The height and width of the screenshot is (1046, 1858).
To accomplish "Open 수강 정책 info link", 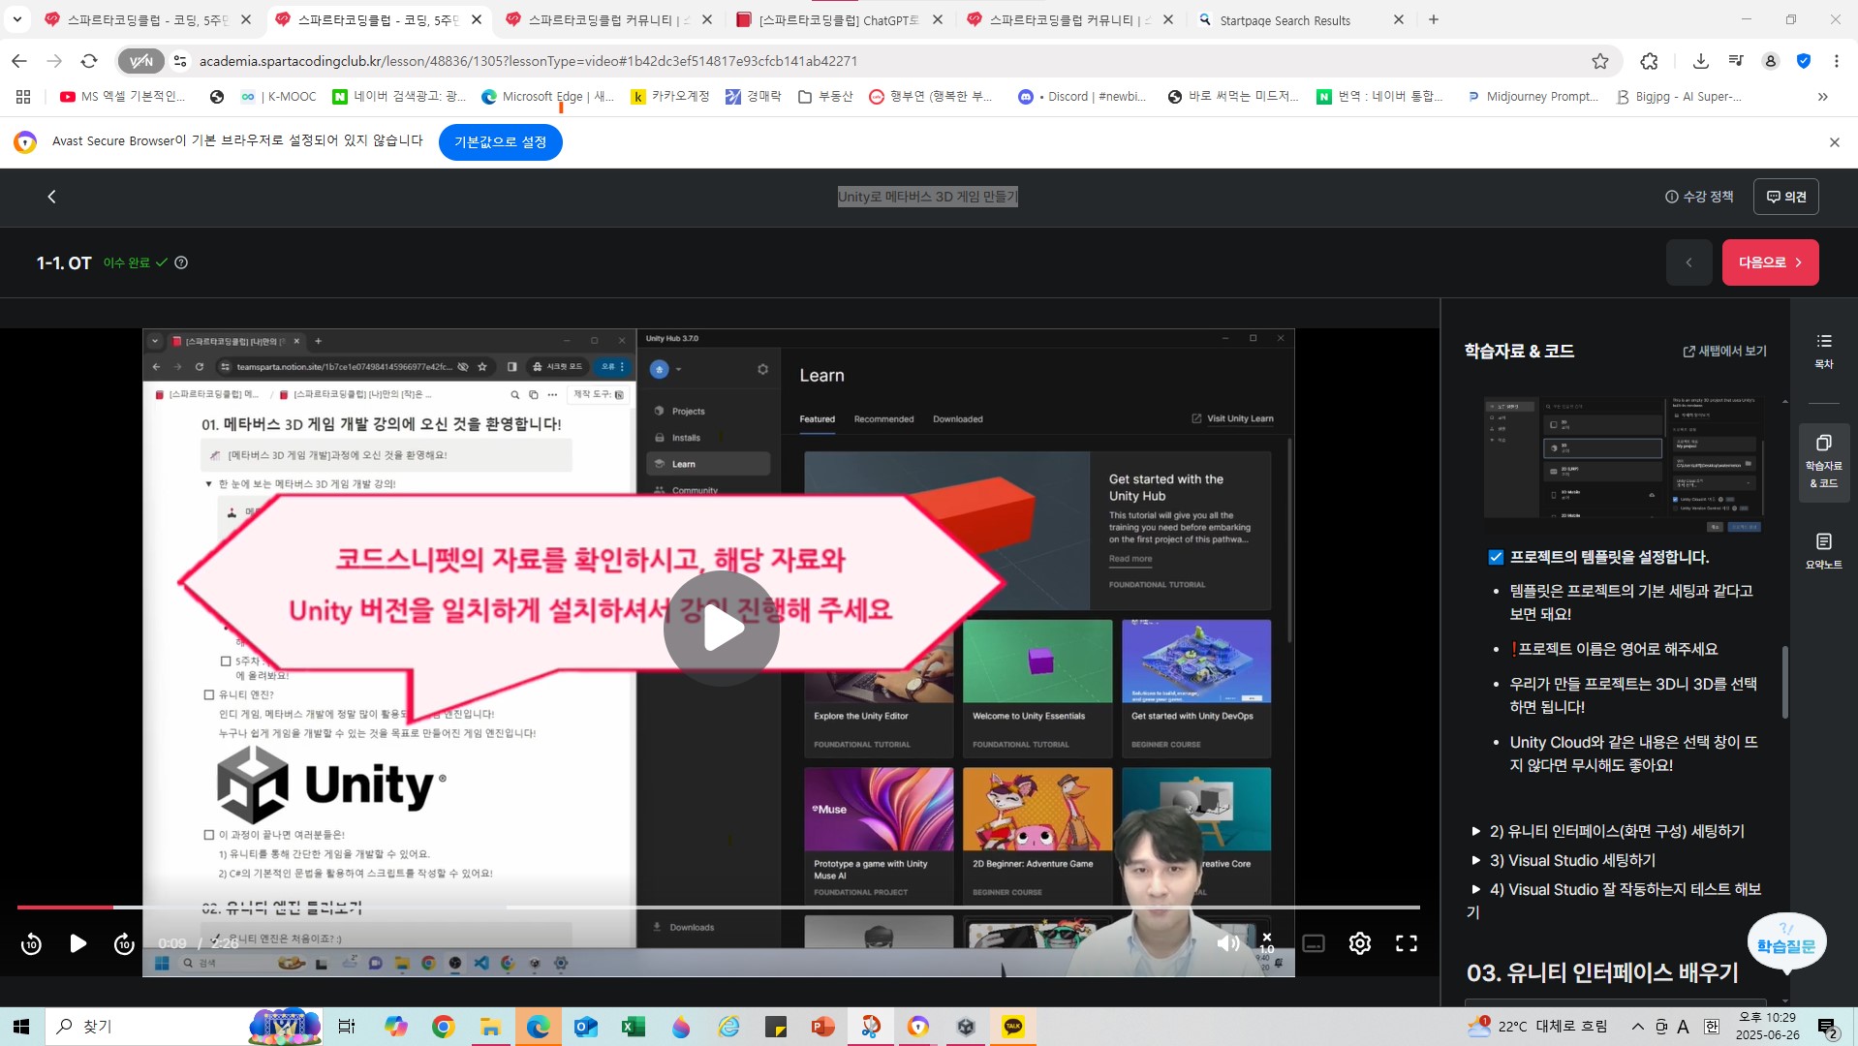I will (1698, 197).
